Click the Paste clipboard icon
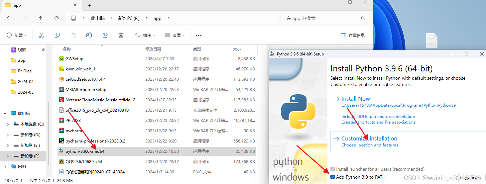The image size is (486, 184). (x=73, y=35)
